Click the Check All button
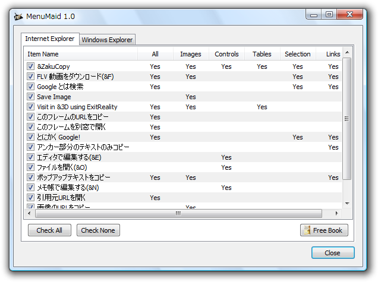 pos(49,230)
